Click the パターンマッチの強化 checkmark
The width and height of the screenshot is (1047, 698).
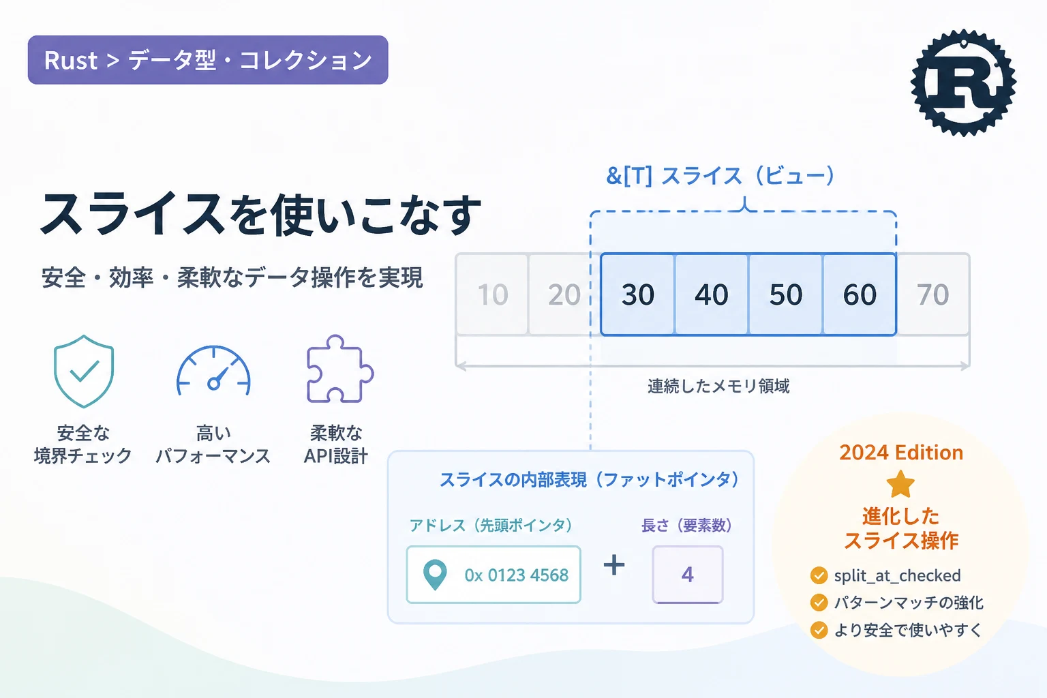tap(819, 603)
